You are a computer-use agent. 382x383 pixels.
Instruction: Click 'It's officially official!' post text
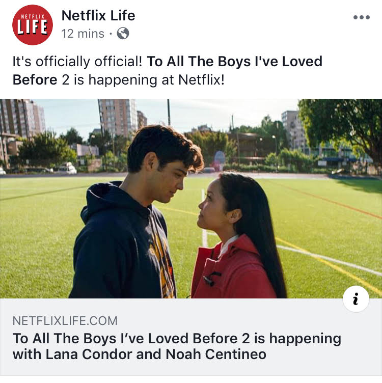77,62
